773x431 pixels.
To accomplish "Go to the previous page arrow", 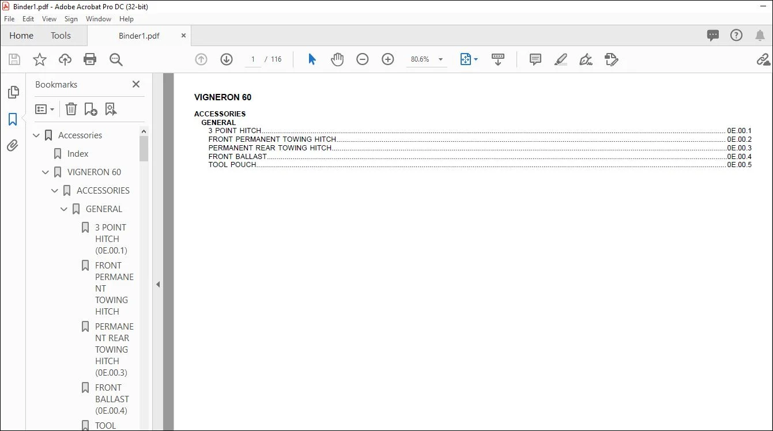I will (x=201, y=59).
